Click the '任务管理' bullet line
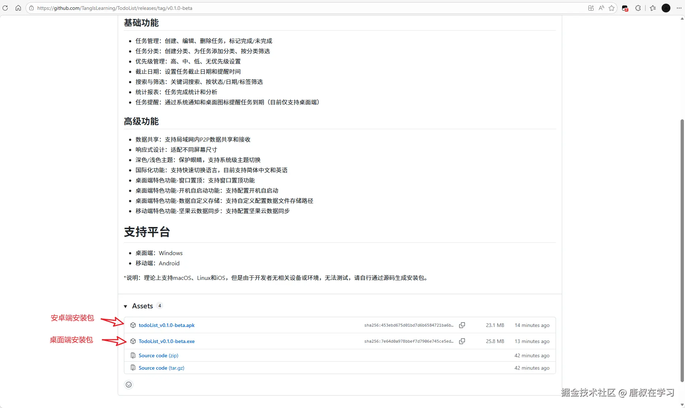Screen dimensions: 685x408 tap(204, 41)
